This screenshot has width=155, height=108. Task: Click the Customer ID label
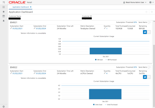pos(87,16)
